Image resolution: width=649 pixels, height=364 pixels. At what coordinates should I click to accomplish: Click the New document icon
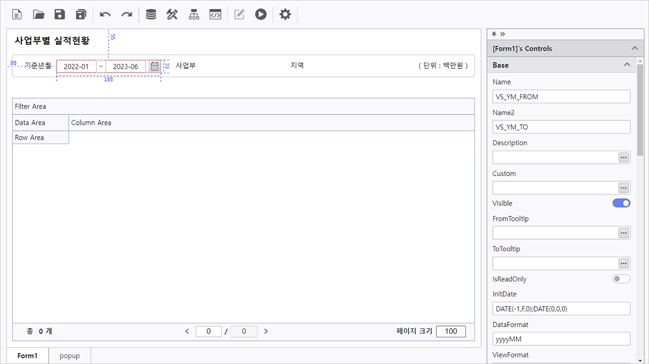(18, 14)
